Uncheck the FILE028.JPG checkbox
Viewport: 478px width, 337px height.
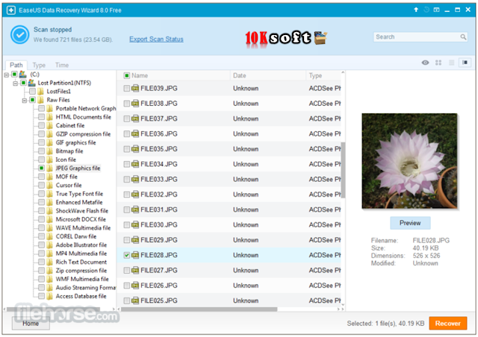[127, 255]
